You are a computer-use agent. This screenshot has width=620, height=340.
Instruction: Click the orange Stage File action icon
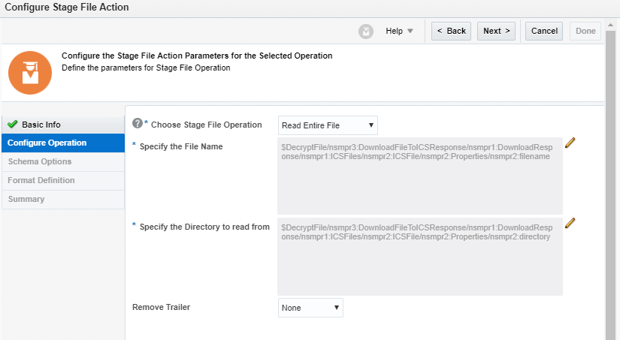[30, 73]
